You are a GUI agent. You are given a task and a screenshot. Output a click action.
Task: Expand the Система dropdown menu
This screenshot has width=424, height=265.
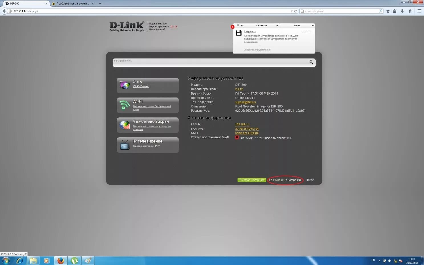[x=261, y=26]
